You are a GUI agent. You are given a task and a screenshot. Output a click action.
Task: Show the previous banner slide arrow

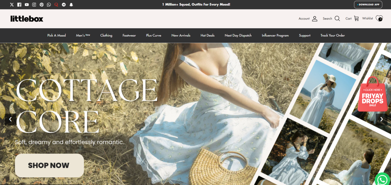click(10, 119)
